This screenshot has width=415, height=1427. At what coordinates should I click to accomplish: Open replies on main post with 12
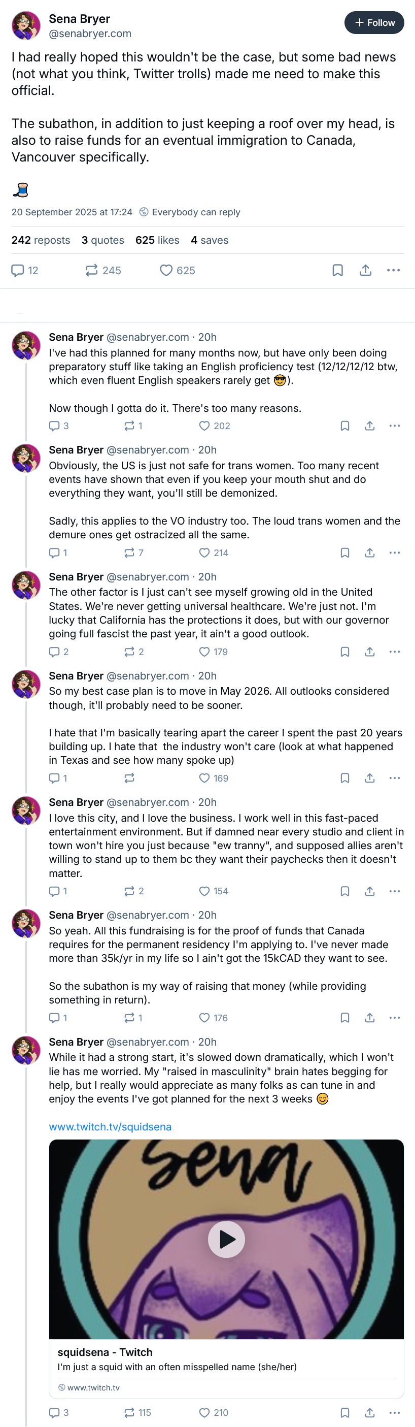[x=25, y=270]
